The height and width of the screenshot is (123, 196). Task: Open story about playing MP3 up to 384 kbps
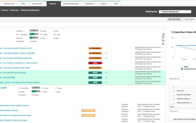tap(13, 73)
